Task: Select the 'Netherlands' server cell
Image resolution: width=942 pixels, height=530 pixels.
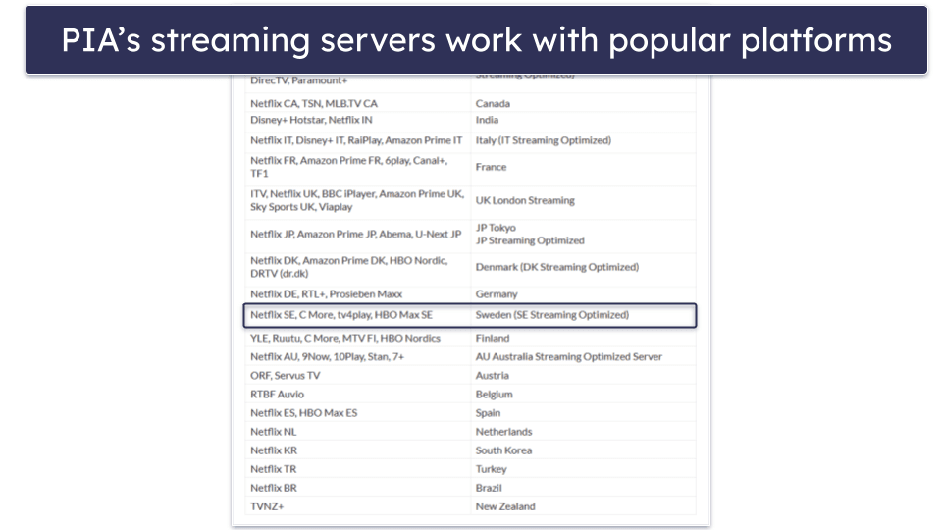Action: [x=583, y=432]
